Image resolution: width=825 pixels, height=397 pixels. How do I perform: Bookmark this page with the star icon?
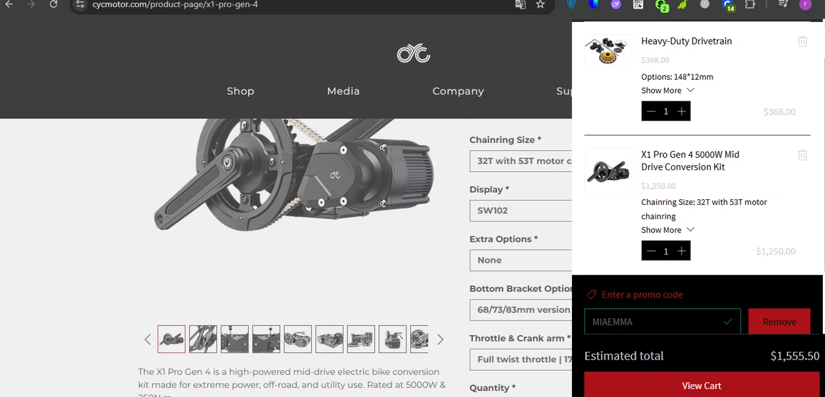540,4
